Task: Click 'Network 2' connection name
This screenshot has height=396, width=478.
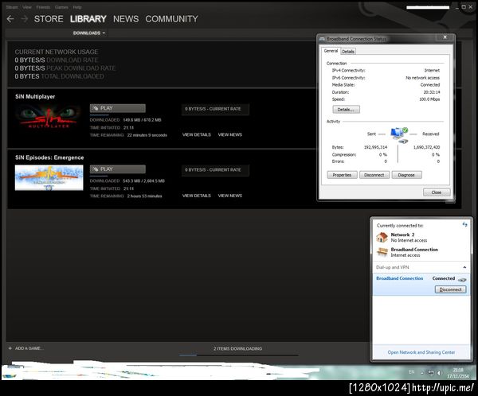Action: tap(402, 235)
